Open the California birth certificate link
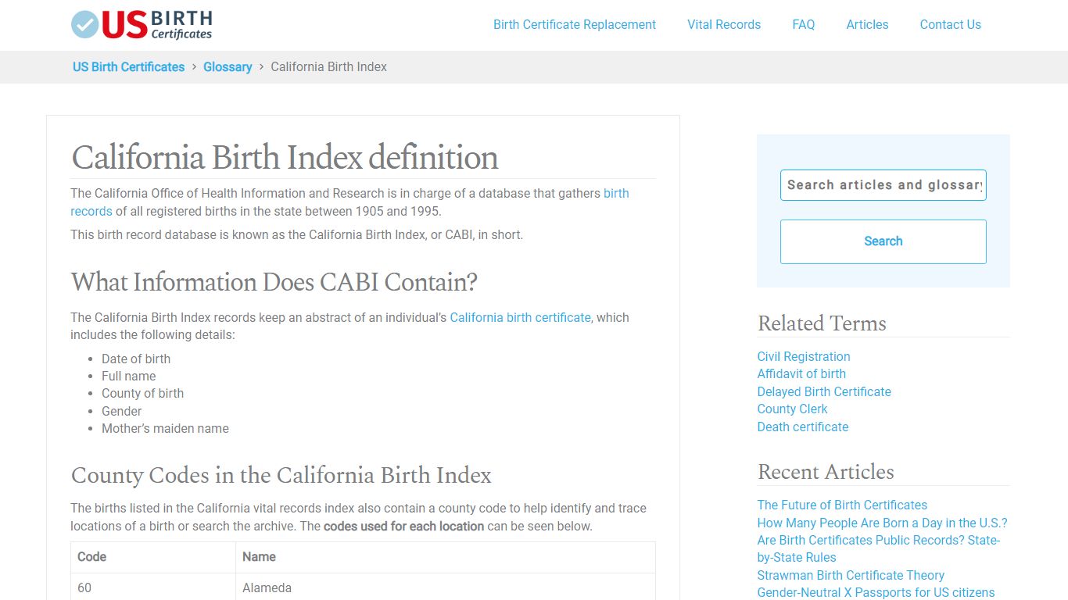The height and width of the screenshot is (600, 1068). (x=520, y=317)
